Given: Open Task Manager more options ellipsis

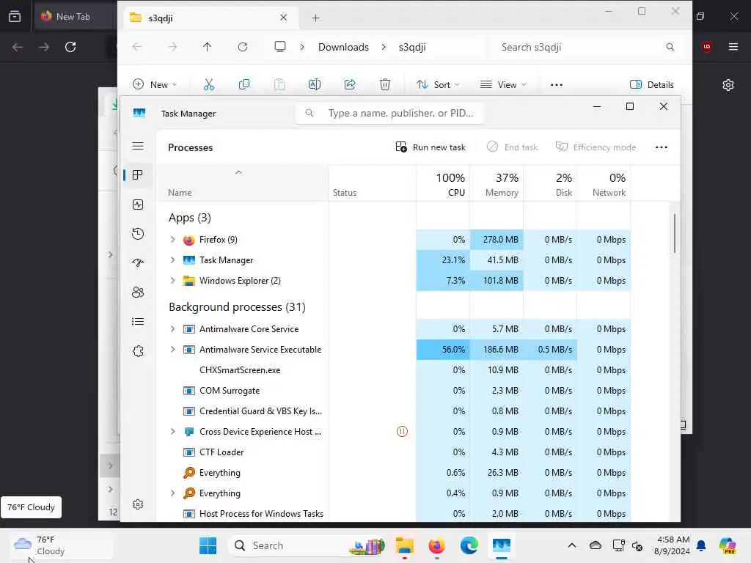Looking at the screenshot, I should [661, 147].
